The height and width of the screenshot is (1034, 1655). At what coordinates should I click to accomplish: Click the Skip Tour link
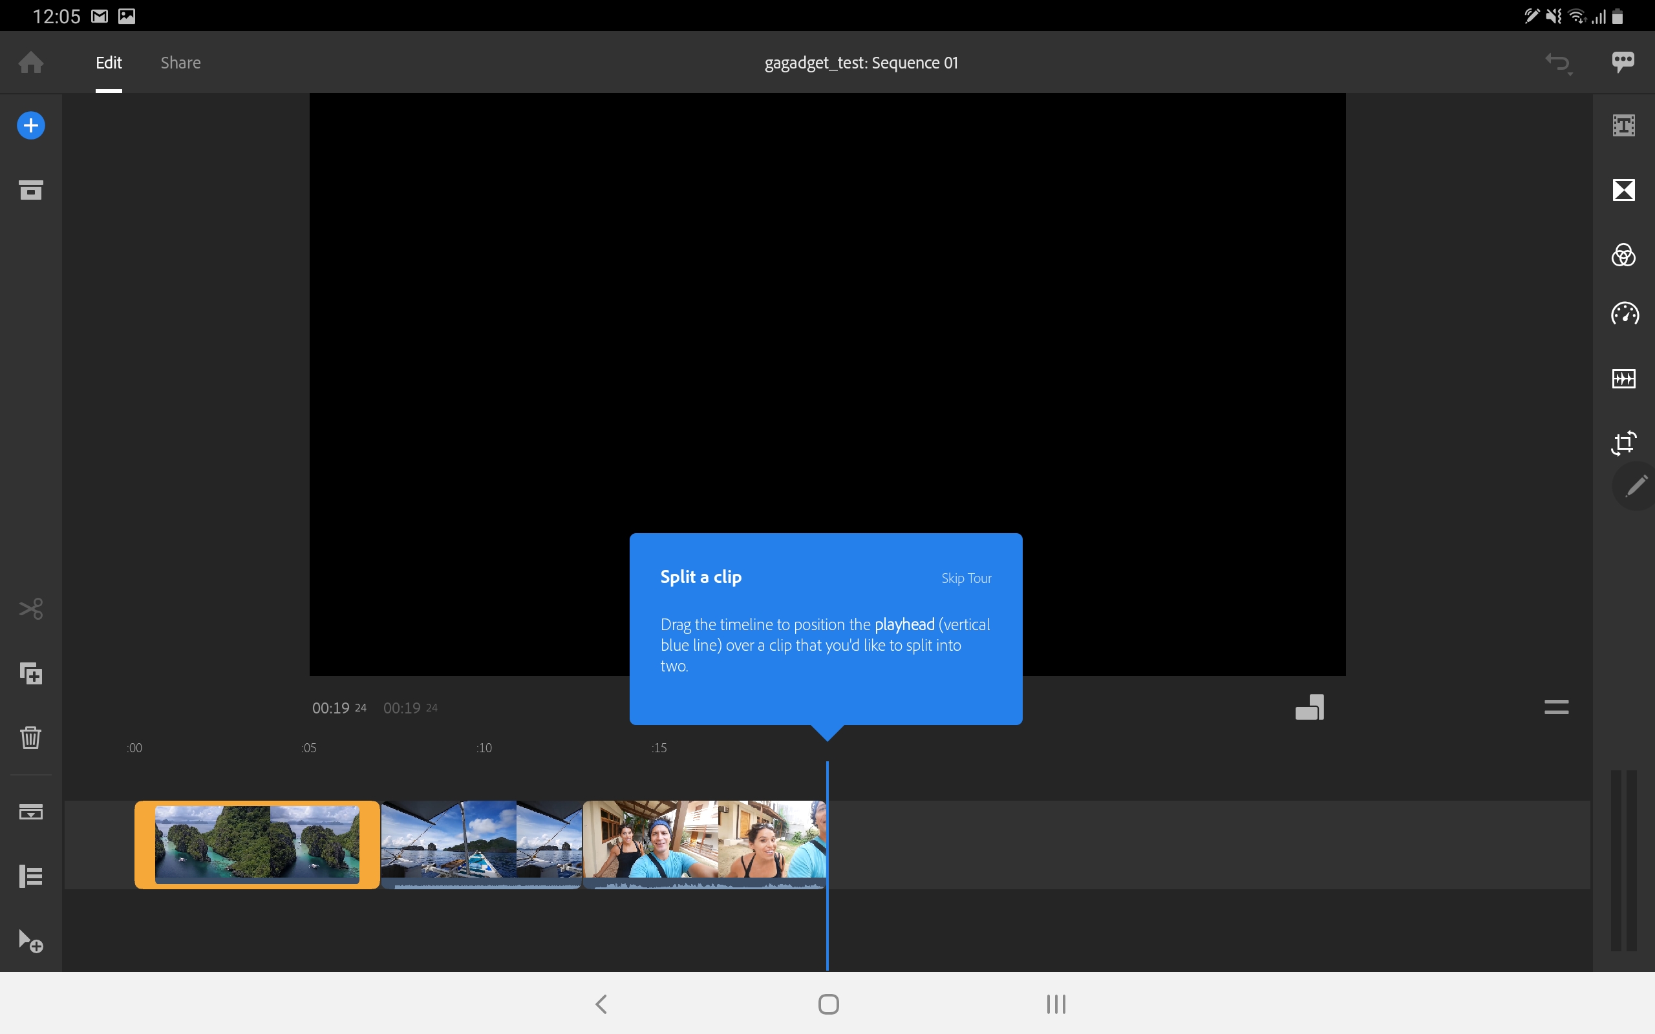tap(966, 578)
